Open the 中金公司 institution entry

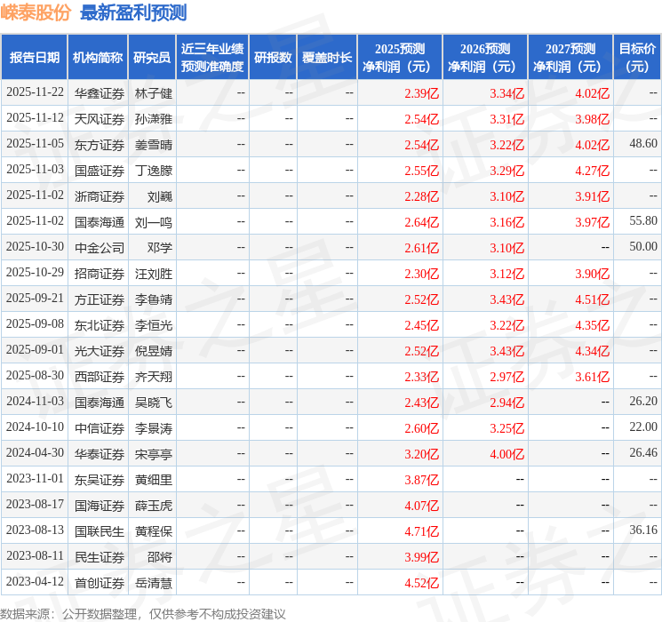99,247
